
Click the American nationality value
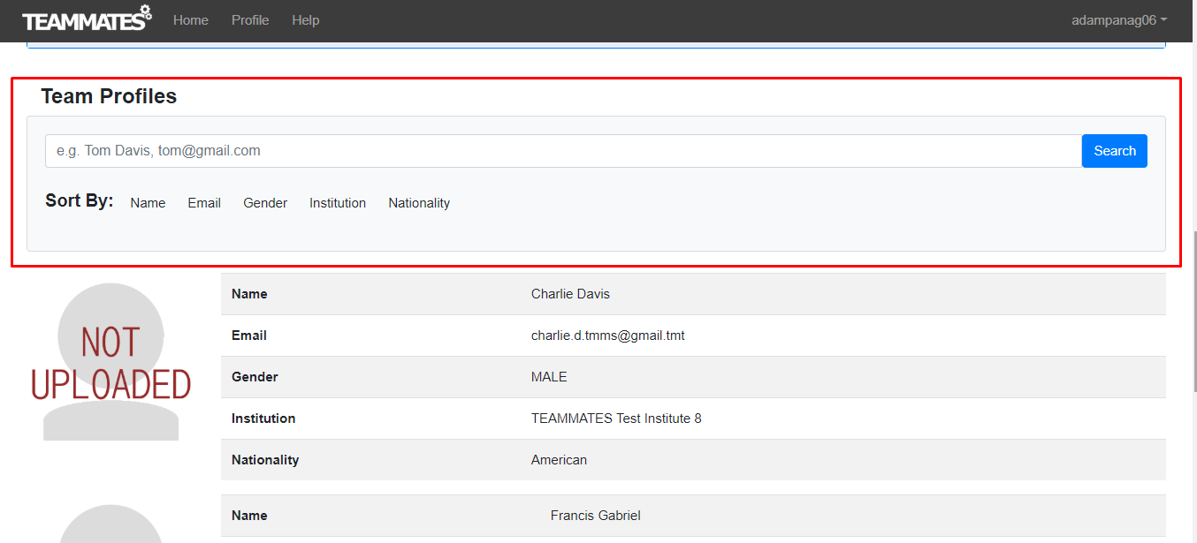tap(559, 460)
